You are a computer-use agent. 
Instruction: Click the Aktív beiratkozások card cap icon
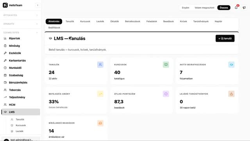231,65
